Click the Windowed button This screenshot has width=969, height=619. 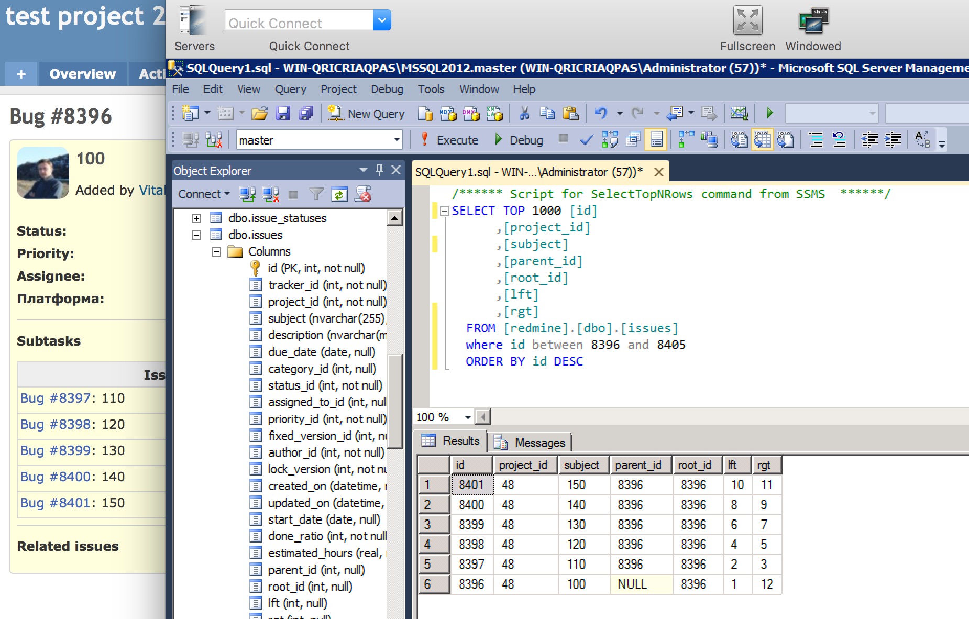(x=813, y=29)
